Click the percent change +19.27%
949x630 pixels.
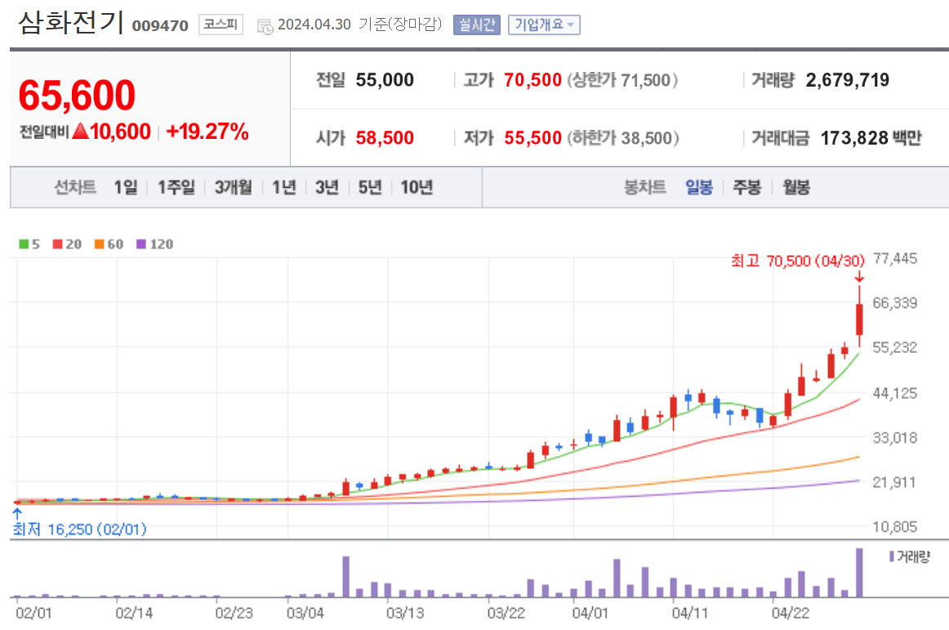(x=207, y=132)
